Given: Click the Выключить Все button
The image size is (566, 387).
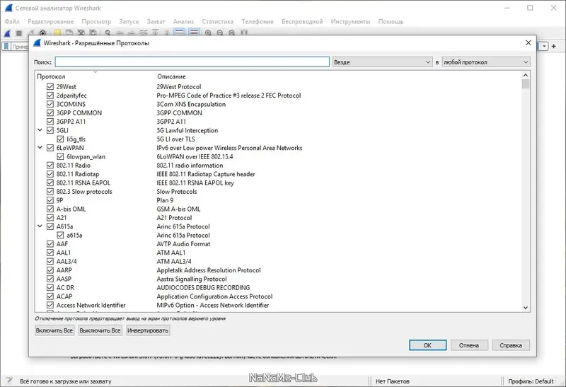Looking at the screenshot, I should (100, 330).
